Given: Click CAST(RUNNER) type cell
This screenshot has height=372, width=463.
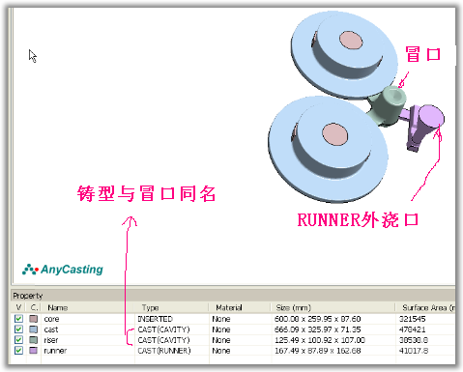Looking at the screenshot, I should (x=164, y=351).
